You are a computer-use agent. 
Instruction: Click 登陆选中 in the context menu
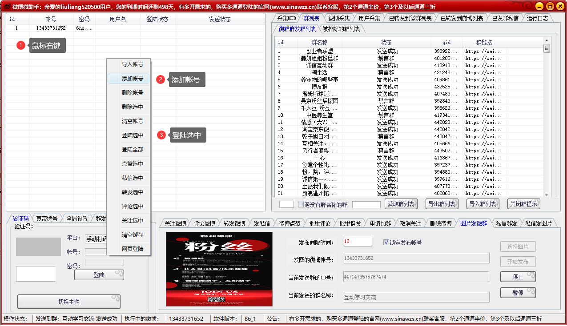[133, 135]
